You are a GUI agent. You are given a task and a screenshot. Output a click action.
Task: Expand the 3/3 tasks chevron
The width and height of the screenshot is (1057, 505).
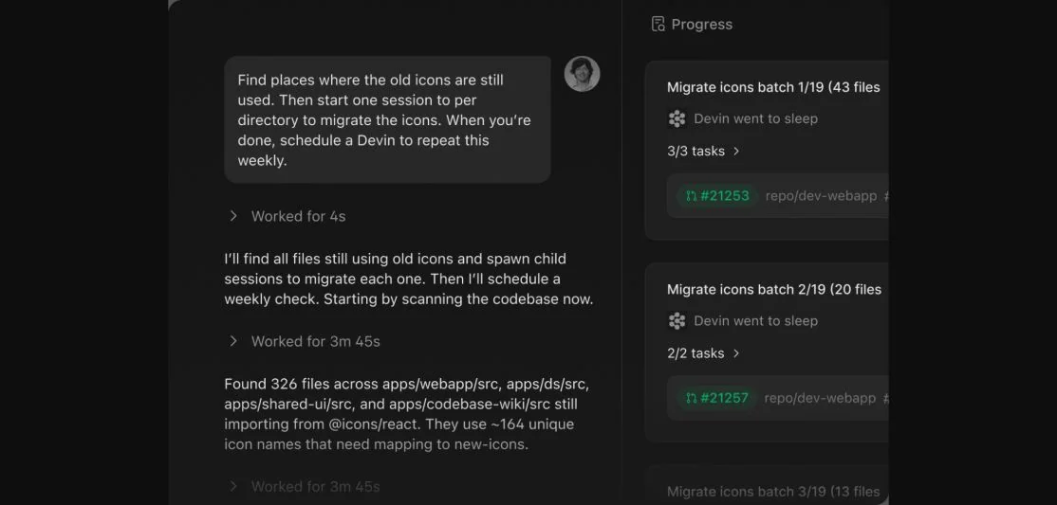pyautogui.click(x=736, y=152)
